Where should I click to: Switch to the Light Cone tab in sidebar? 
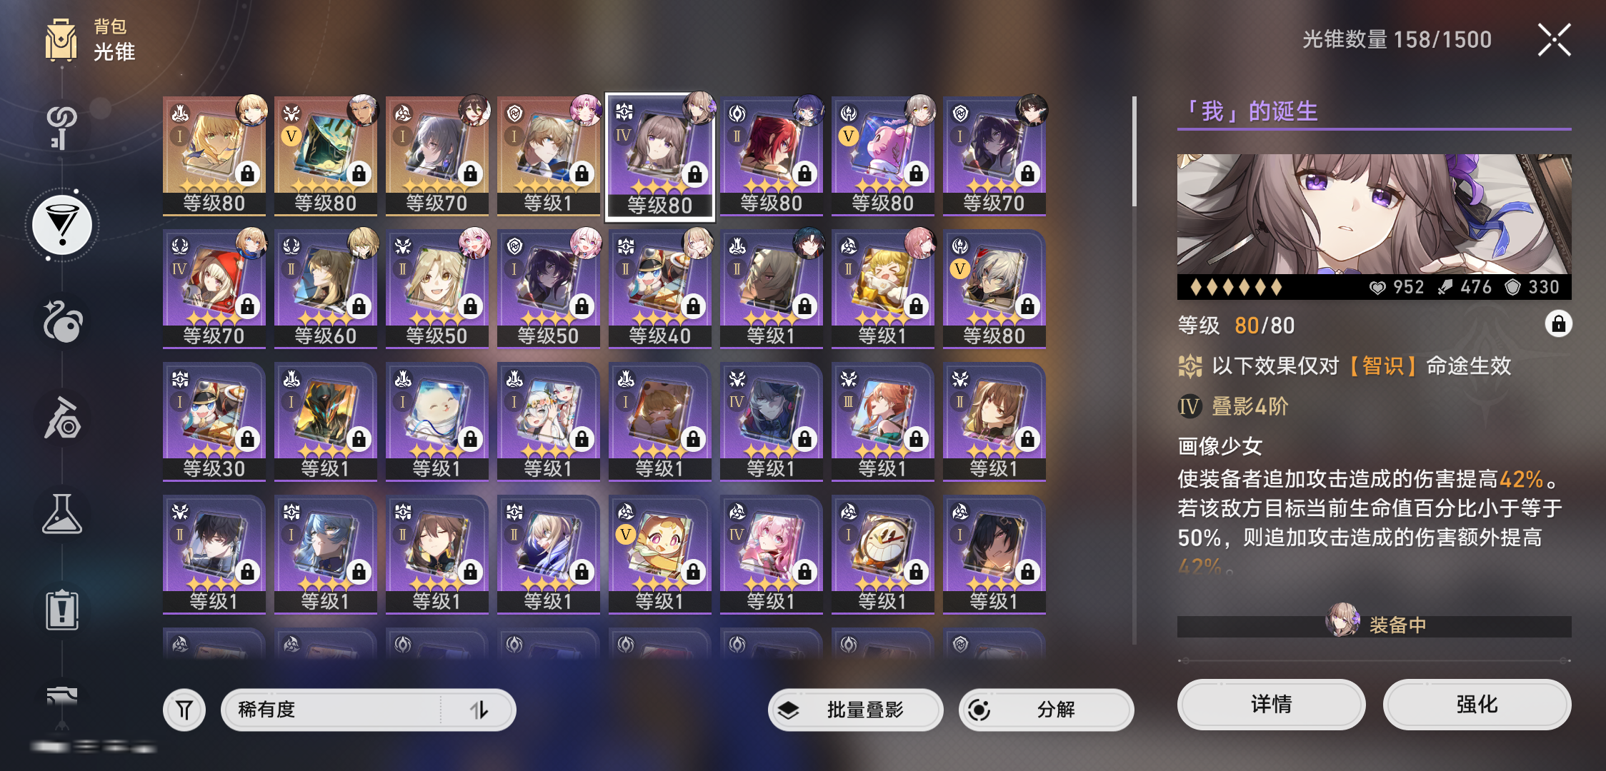(x=63, y=225)
